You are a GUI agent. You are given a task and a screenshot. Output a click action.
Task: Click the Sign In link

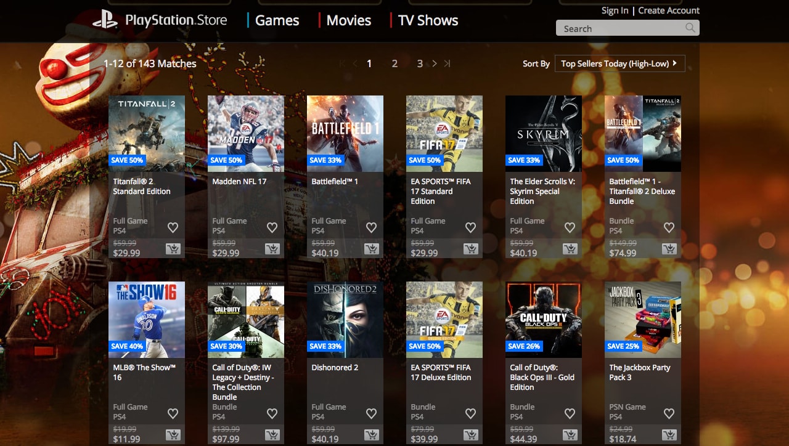(615, 10)
